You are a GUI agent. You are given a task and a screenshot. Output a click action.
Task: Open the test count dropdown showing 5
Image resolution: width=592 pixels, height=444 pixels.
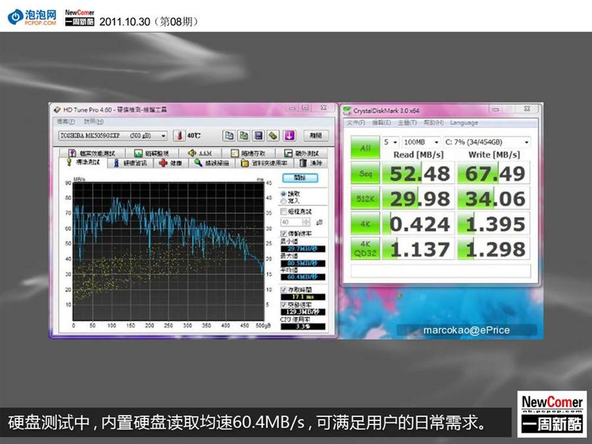[x=390, y=142]
